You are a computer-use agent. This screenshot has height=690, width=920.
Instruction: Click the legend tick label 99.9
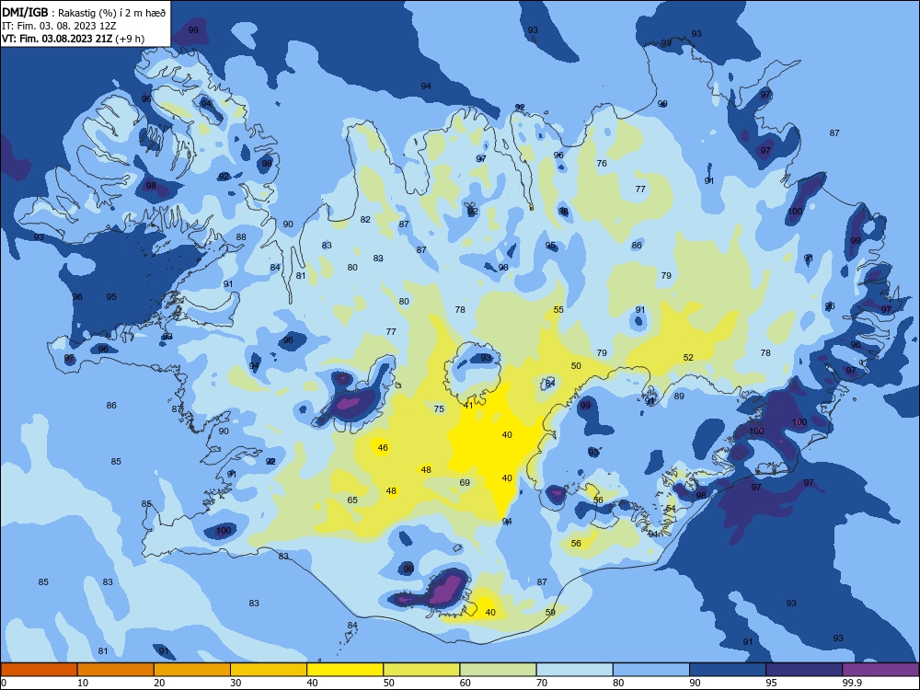[851, 683]
